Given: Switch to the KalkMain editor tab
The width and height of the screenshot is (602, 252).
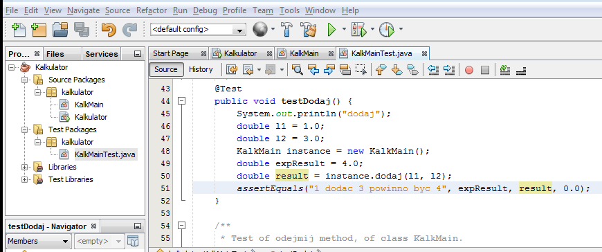Looking at the screenshot, I should 304,53.
